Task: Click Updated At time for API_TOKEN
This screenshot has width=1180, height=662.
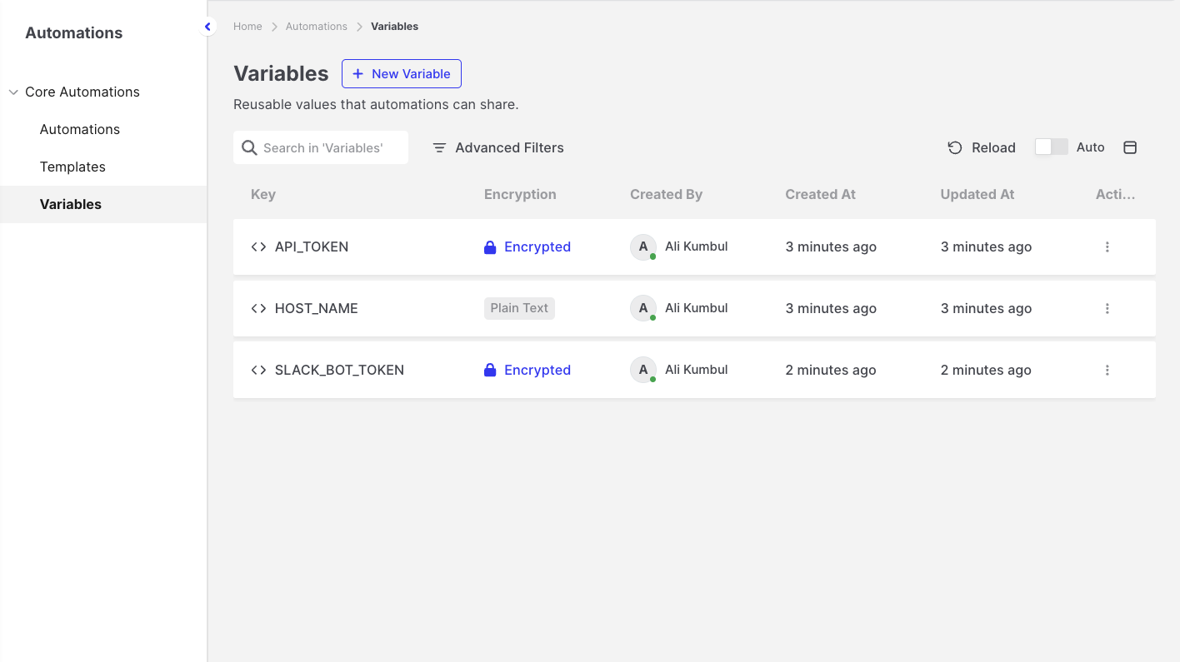Action: pos(986,246)
